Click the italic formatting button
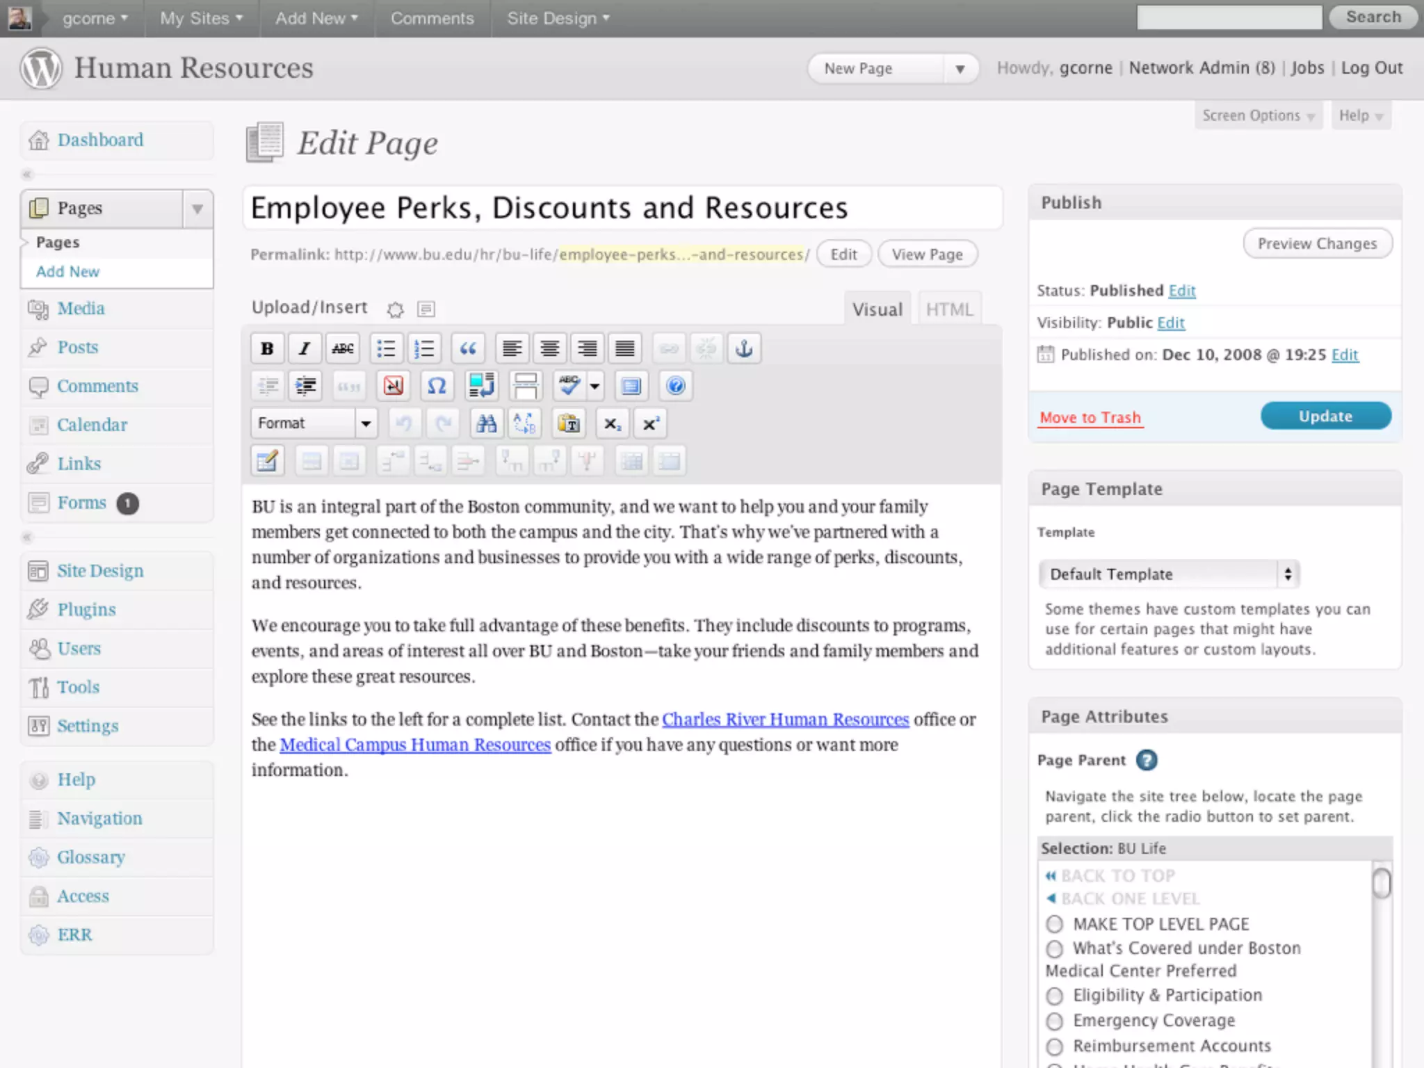The width and height of the screenshot is (1424, 1068). 305,348
